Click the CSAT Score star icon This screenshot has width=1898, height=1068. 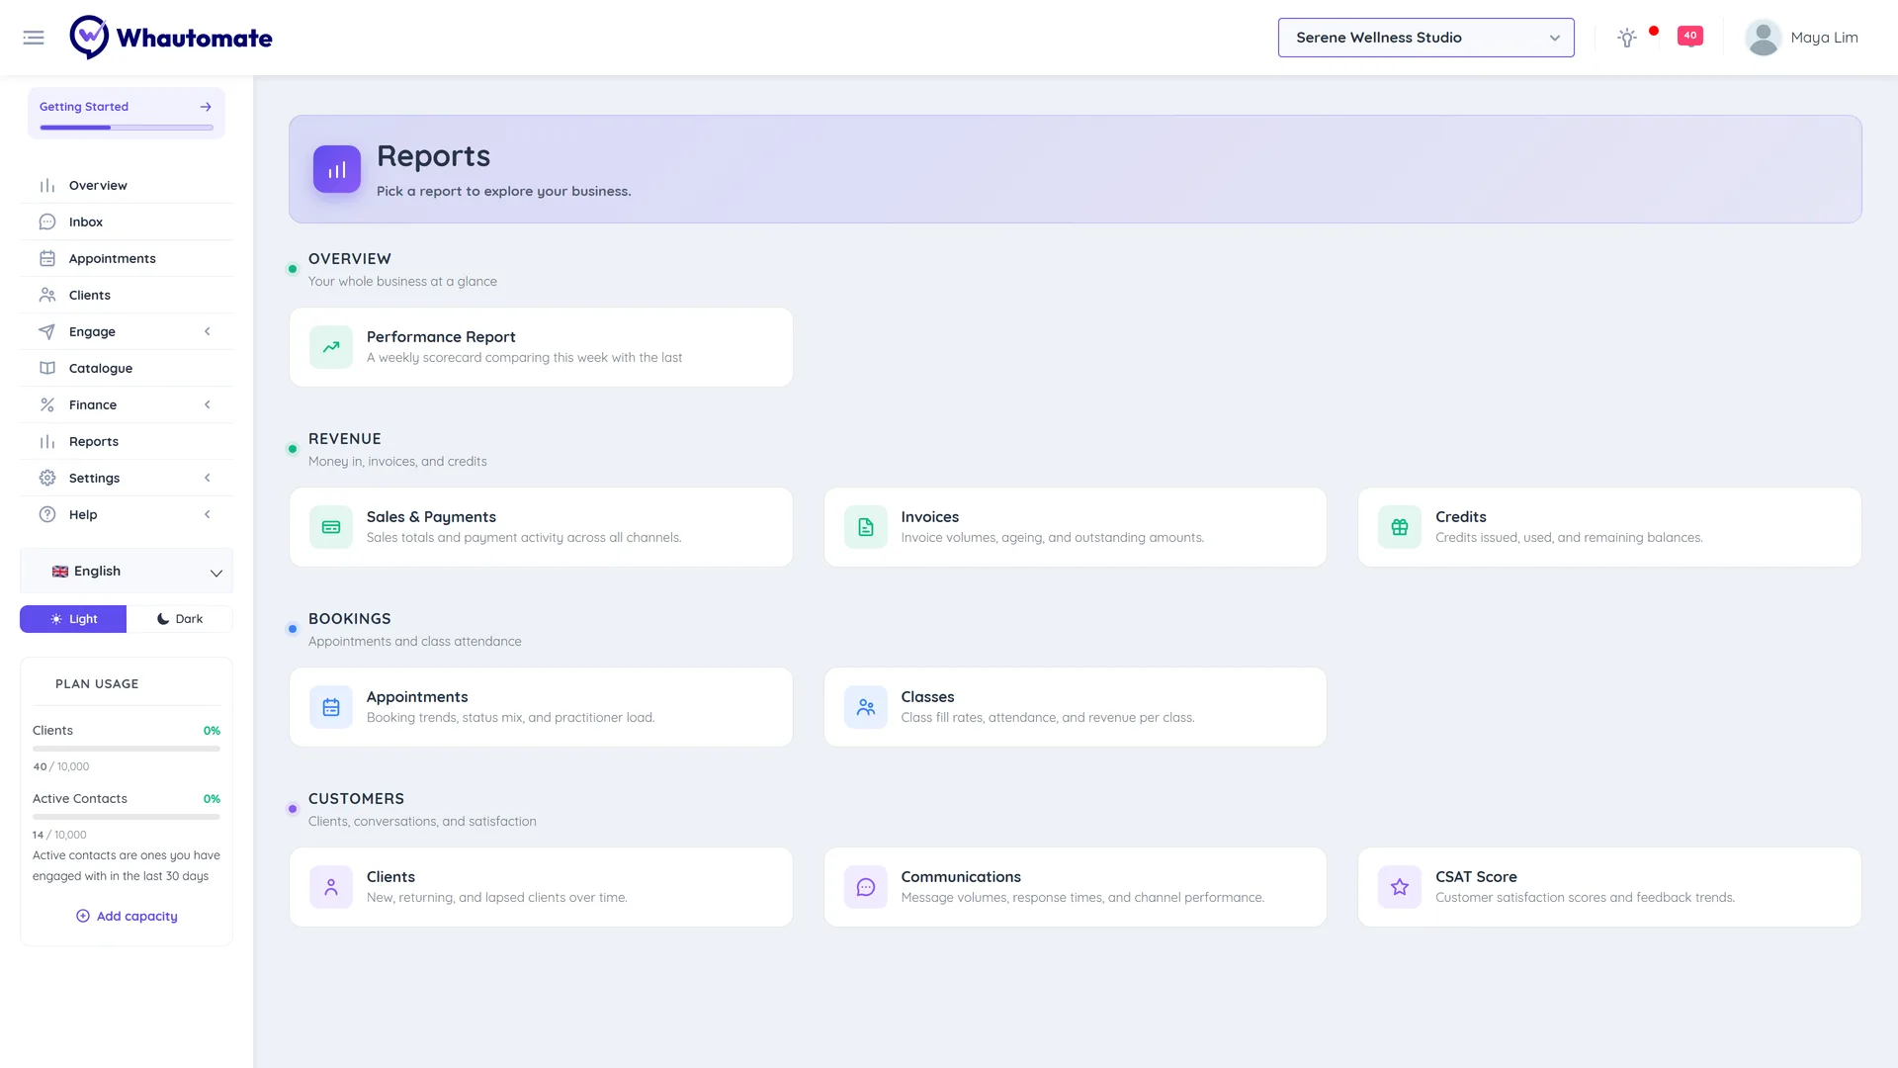click(x=1400, y=887)
